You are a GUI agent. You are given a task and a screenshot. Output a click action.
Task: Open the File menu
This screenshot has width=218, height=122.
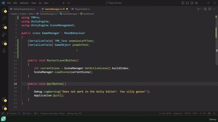(9, 3)
